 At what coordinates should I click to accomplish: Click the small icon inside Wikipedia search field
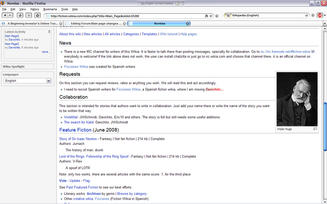click(307, 15)
